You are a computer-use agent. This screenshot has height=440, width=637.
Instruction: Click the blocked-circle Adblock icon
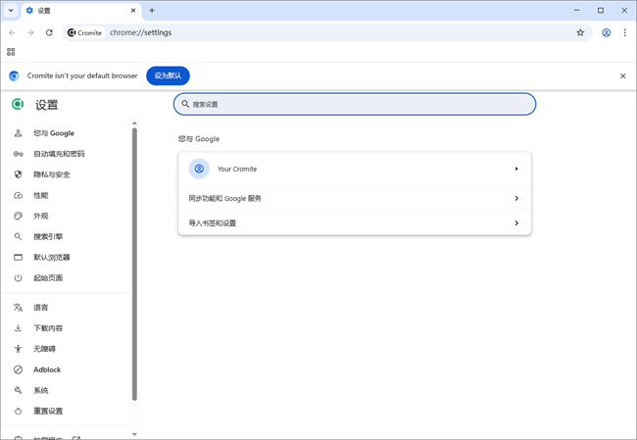[x=18, y=369]
